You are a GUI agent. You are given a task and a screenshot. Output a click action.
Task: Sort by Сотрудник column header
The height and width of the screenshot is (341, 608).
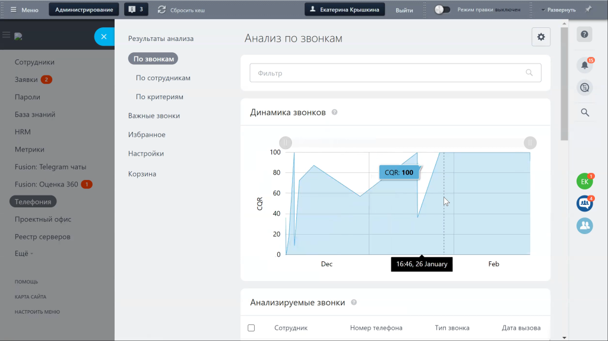291,328
